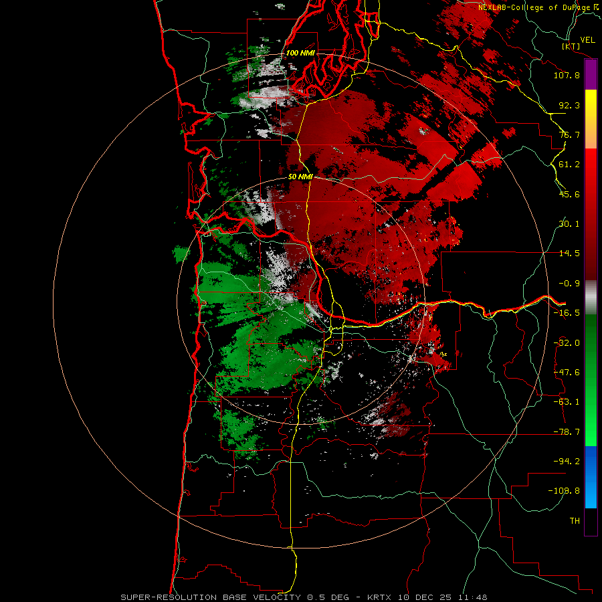Click the 50 NMI range ring label
The image size is (602, 602).
[300, 177]
